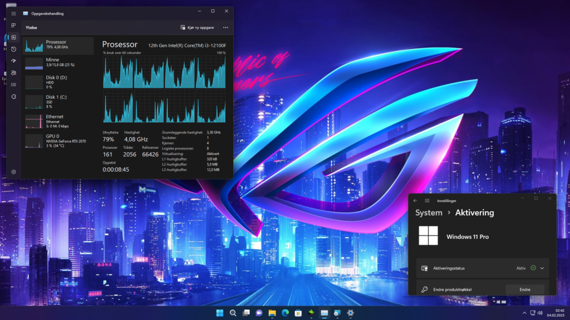Launch Microsoft Edge from the taskbar

coord(285,313)
